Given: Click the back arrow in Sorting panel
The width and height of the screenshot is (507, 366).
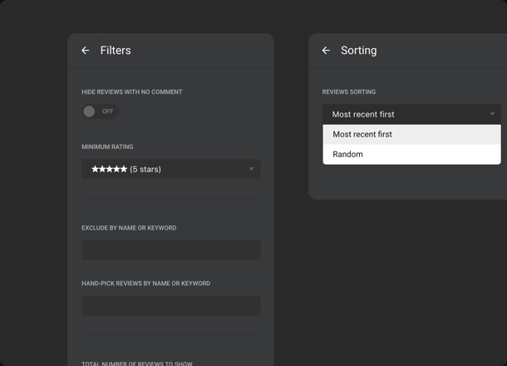Looking at the screenshot, I should 326,51.
